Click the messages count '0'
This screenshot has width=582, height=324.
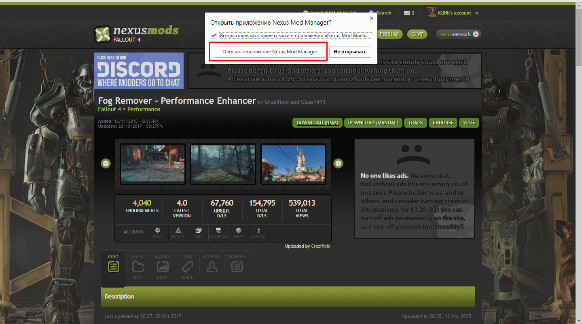pyautogui.click(x=413, y=13)
